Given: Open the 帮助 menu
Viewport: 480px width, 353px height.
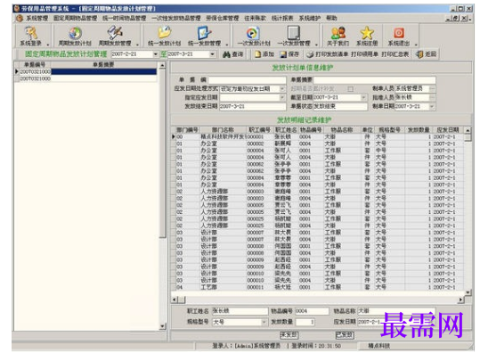Looking at the screenshot, I should [331, 18].
